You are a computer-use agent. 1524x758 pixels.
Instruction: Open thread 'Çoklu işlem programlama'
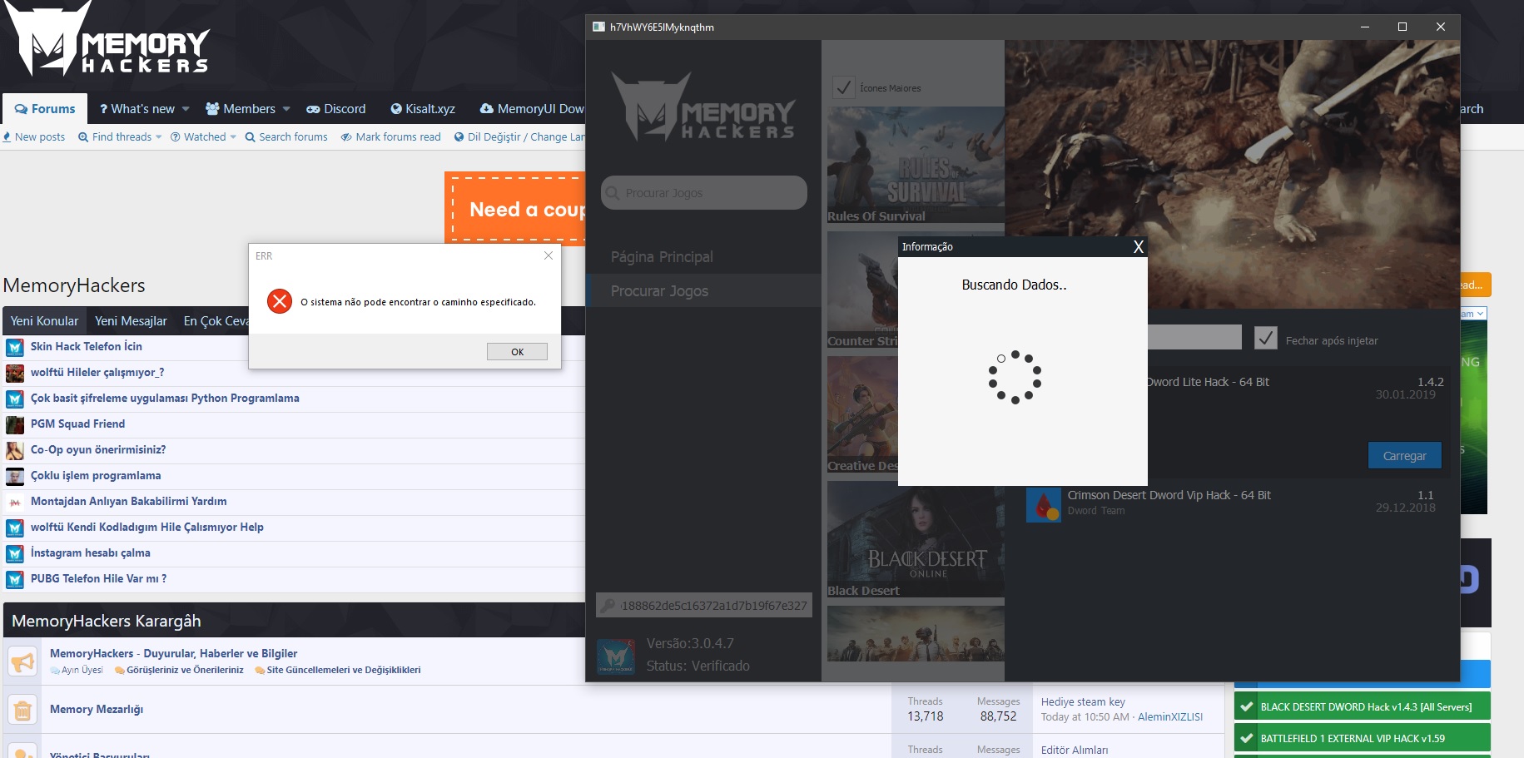click(96, 476)
